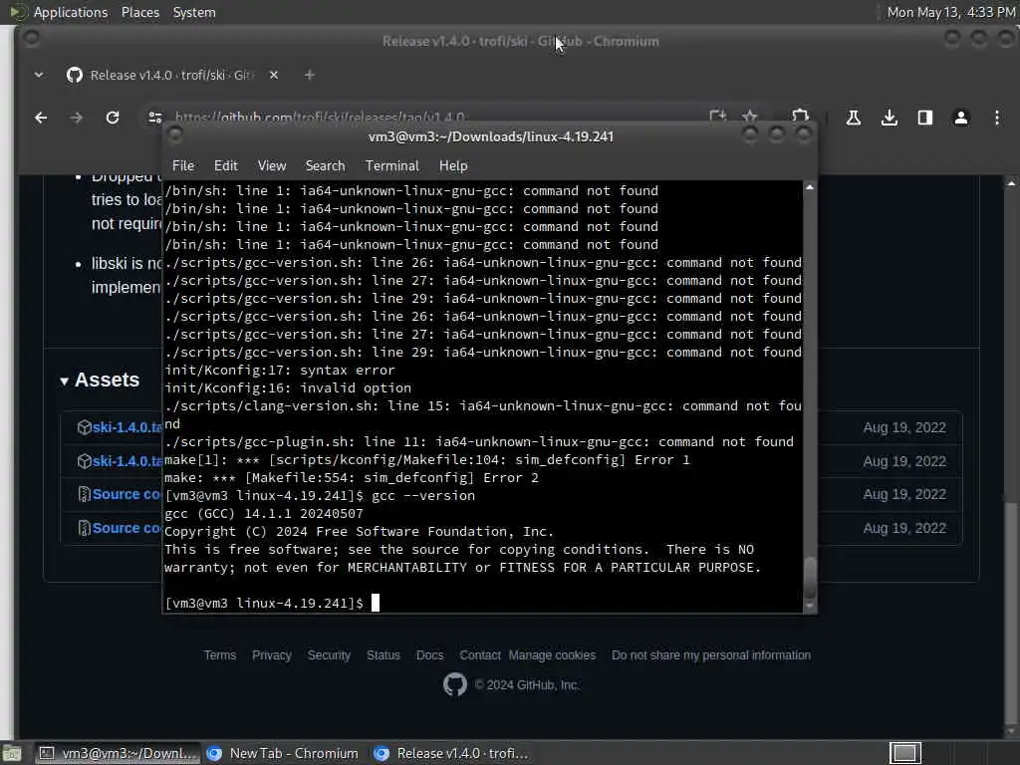This screenshot has width=1020, height=765.
Task: Open the Docs footer link
Action: point(429,655)
